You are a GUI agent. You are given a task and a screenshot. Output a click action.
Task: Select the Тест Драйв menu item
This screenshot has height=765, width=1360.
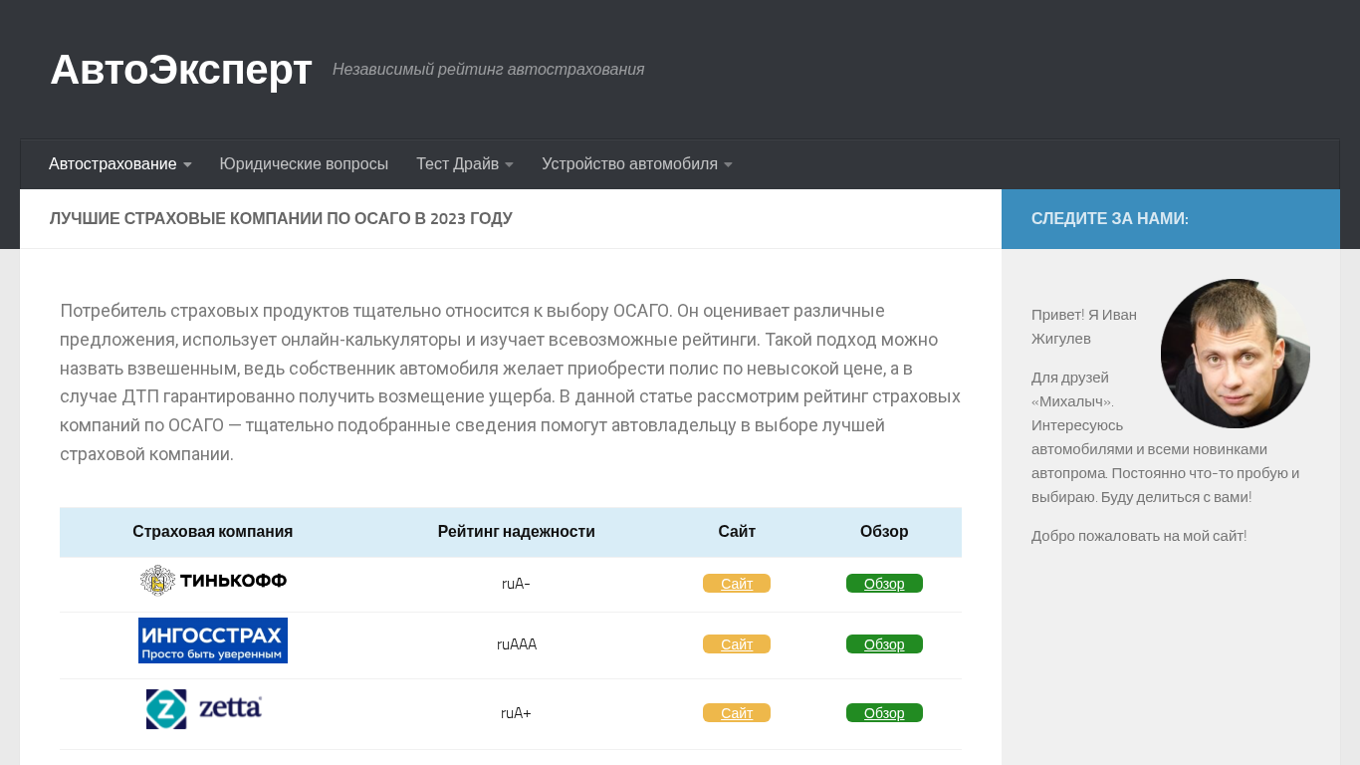click(x=457, y=164)
